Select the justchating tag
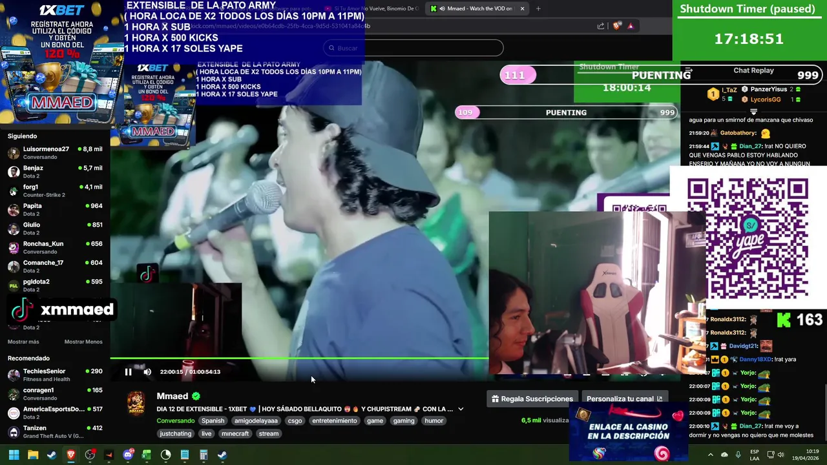 (176, 433)
